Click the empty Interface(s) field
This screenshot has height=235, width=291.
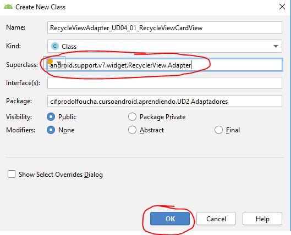(164, 83)
